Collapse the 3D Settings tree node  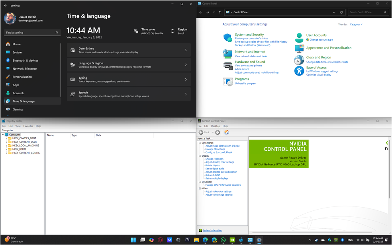click(200, 143)
